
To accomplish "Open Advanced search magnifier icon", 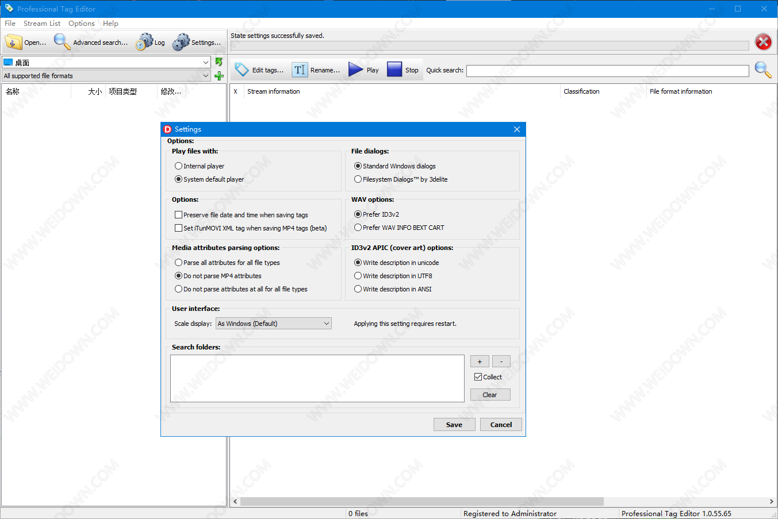I will pyautogui.click(x=62, y=41).
